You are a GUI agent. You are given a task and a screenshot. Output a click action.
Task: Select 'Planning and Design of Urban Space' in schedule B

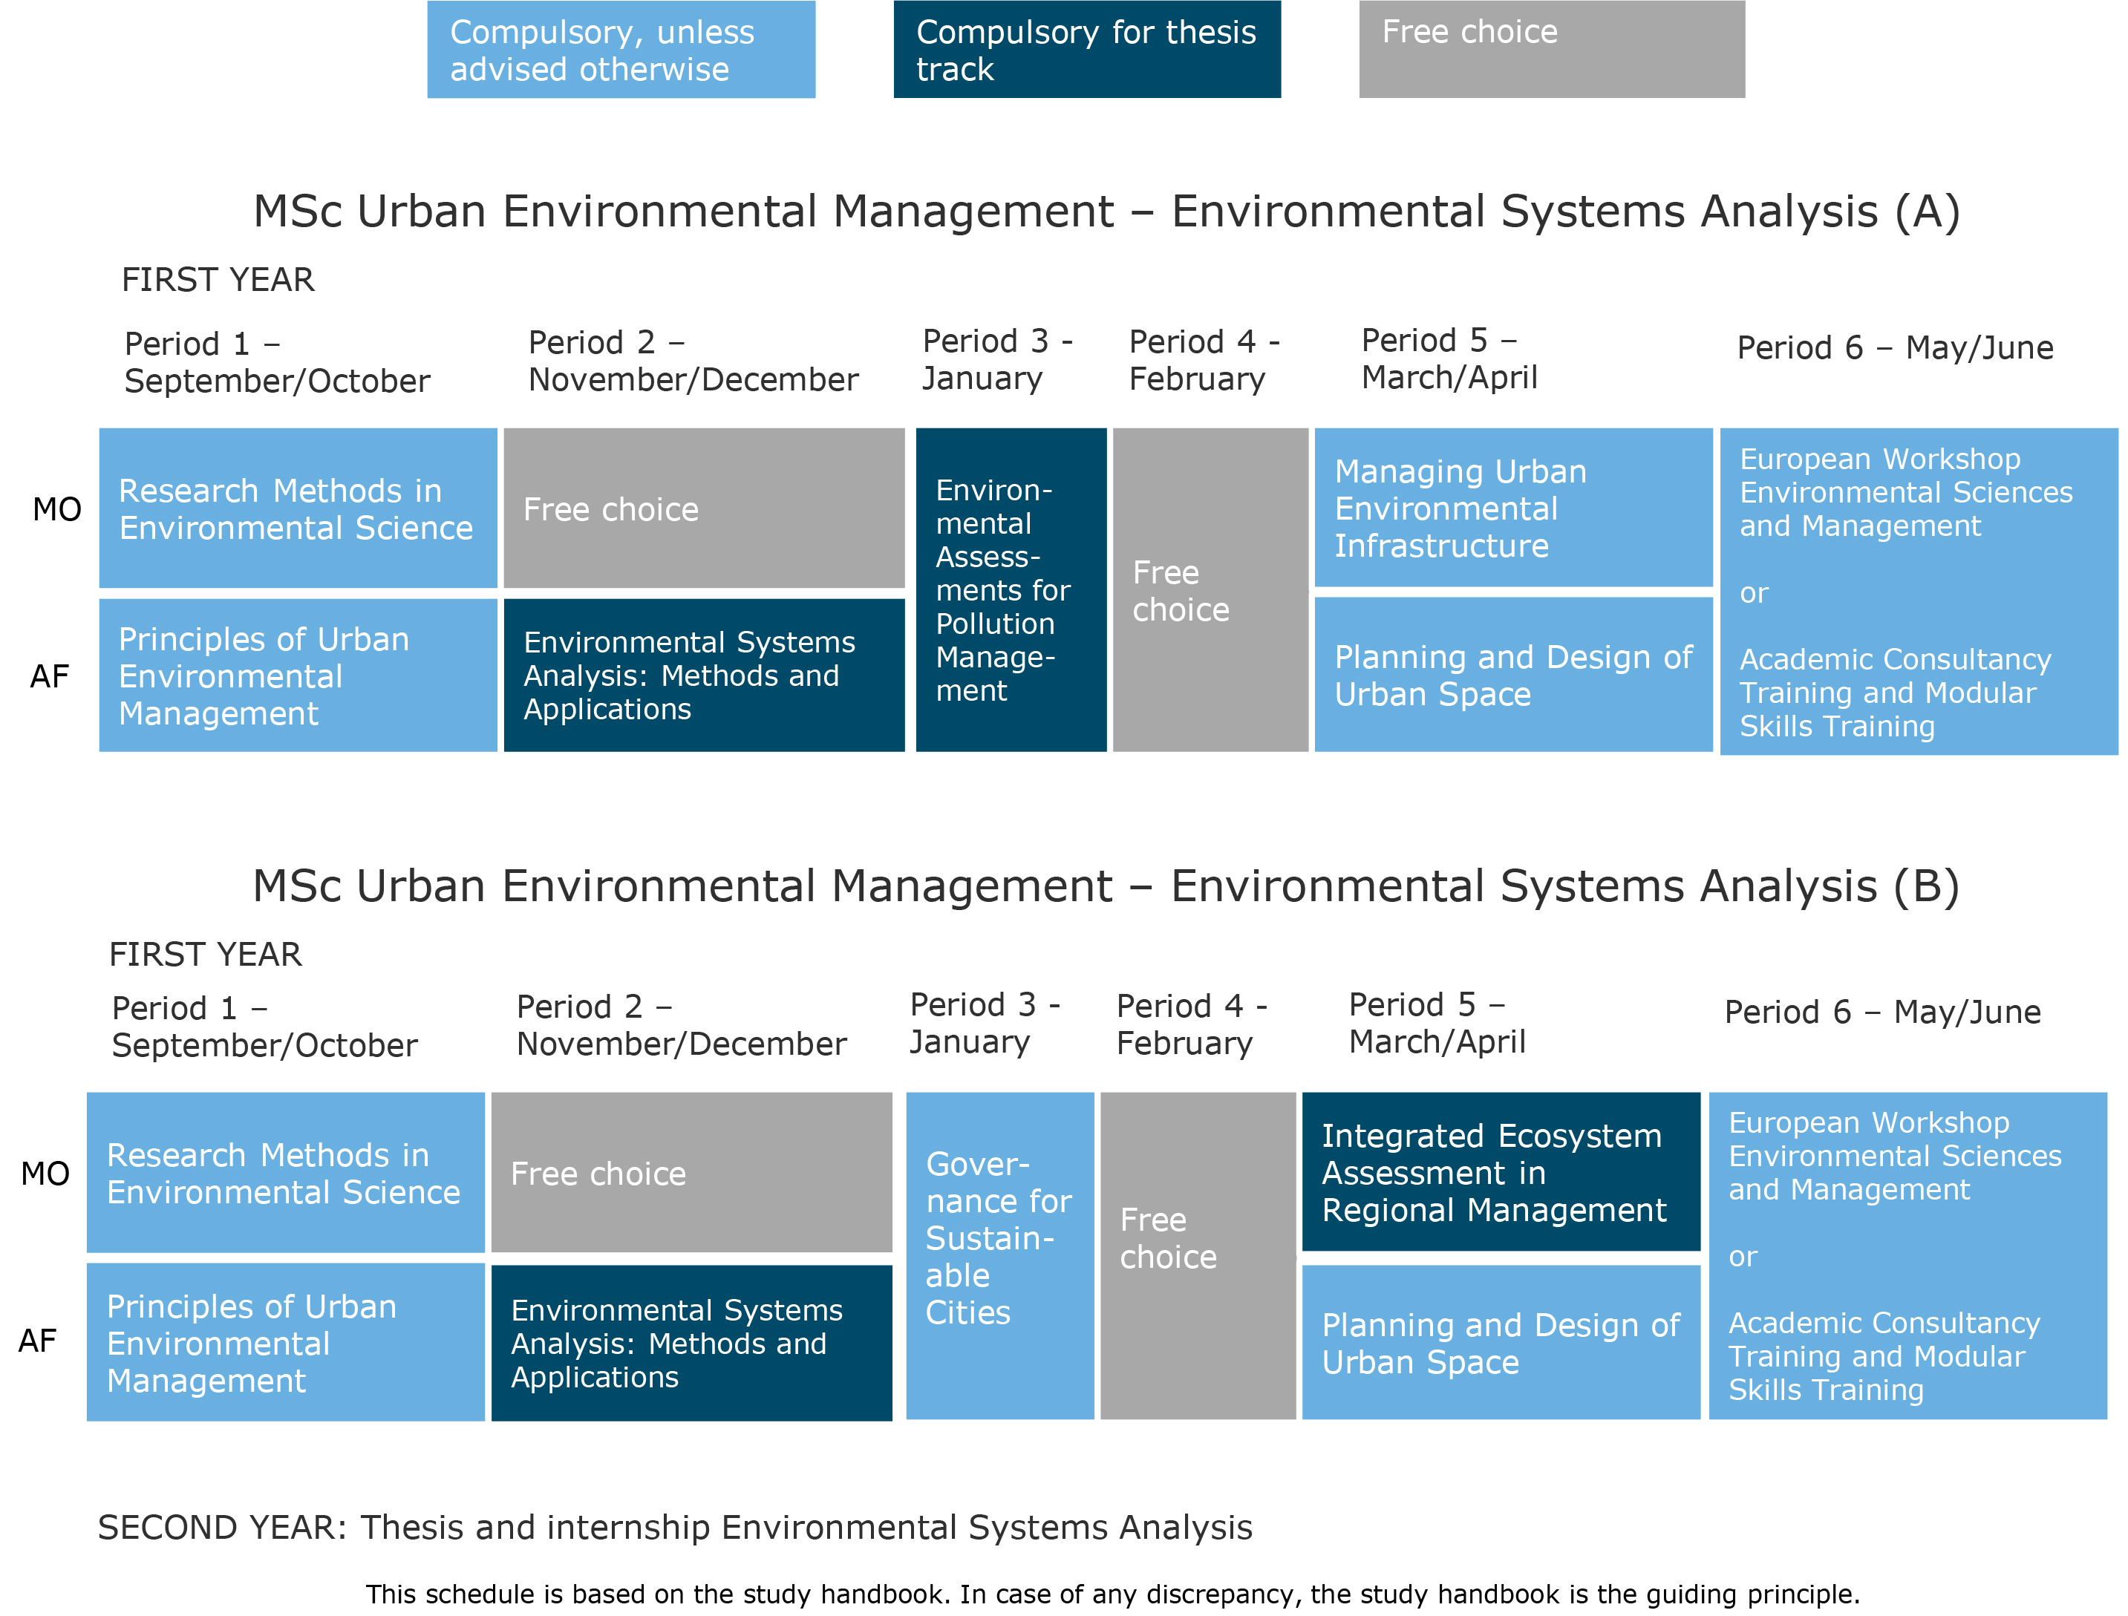pos(1502,1342)
